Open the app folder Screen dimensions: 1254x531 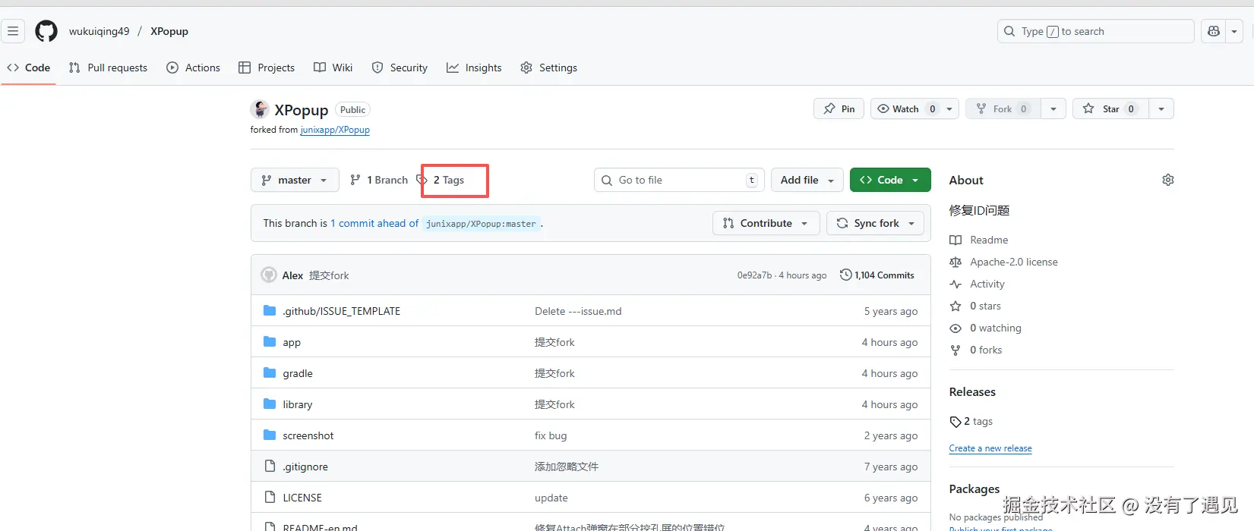click(x=292, y=342)
